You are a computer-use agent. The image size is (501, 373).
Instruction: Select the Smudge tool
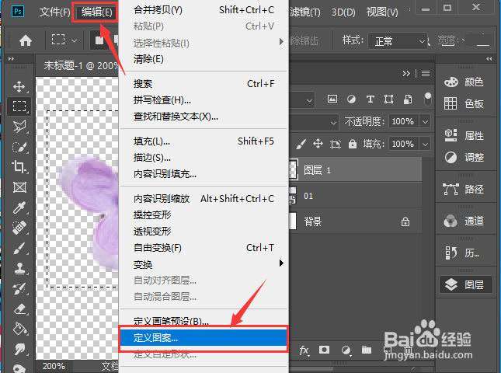coord(19,350)
